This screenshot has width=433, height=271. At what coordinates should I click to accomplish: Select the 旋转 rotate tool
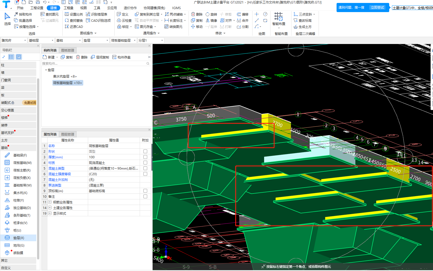211,14
